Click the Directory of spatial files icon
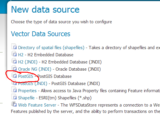Viewport: 160px width, 114px height. point(14,46)
